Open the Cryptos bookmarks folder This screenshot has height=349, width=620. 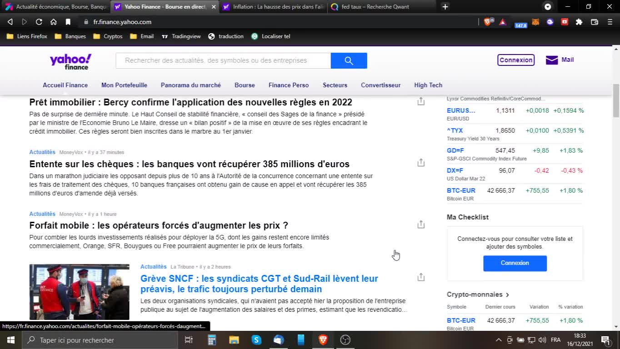(x=108, y=36)
